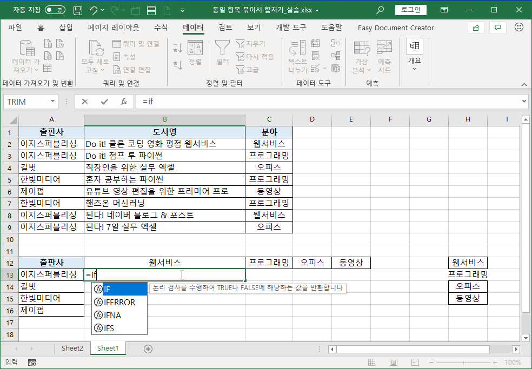Image resolution: width=532 pixels, height=369 pixels.
Task: Open the 파일 tab
Action: pos(15,28)
